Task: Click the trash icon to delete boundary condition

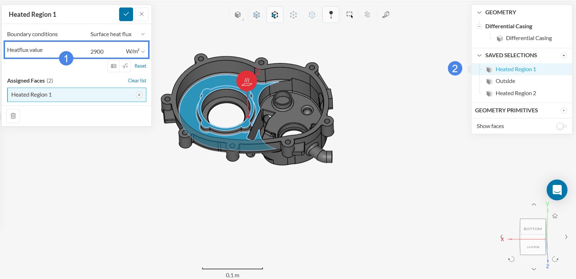Action: click(13, 116)
